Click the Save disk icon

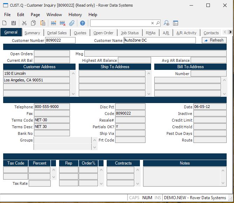coord(14,23)
